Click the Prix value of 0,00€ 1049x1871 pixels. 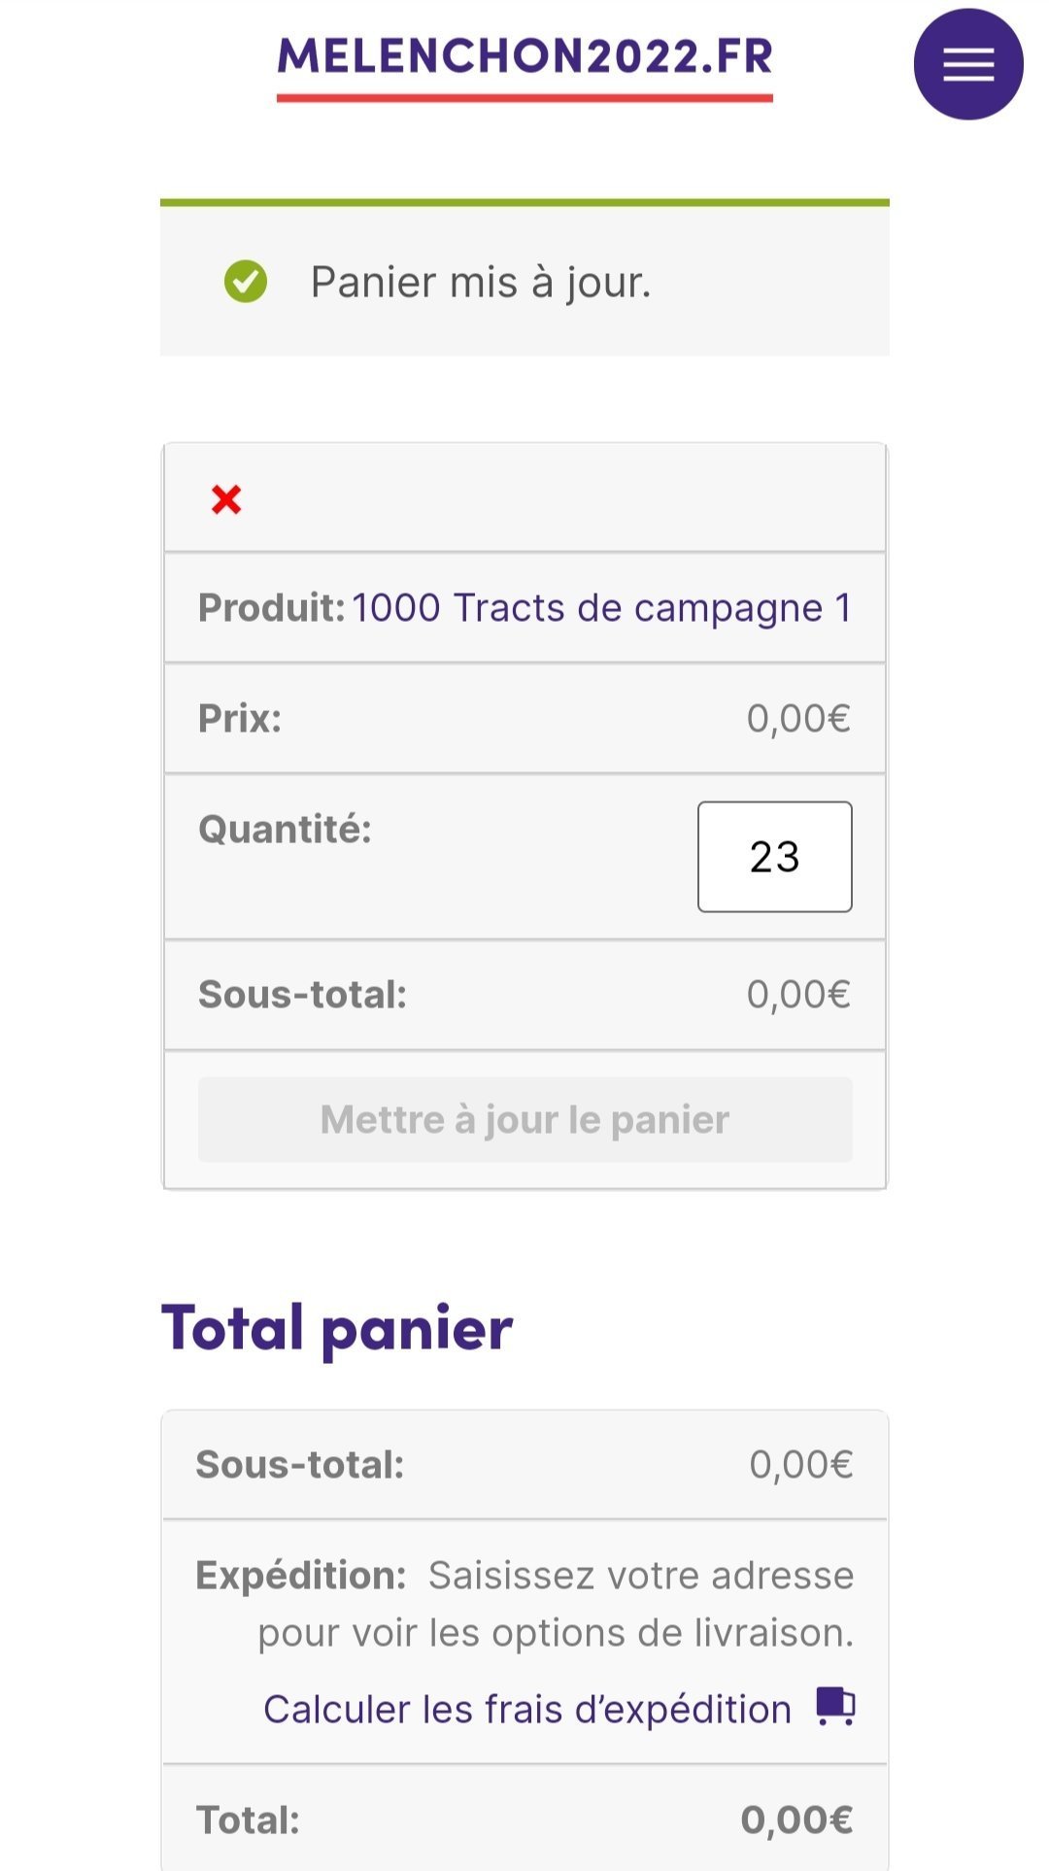[797, 719]
